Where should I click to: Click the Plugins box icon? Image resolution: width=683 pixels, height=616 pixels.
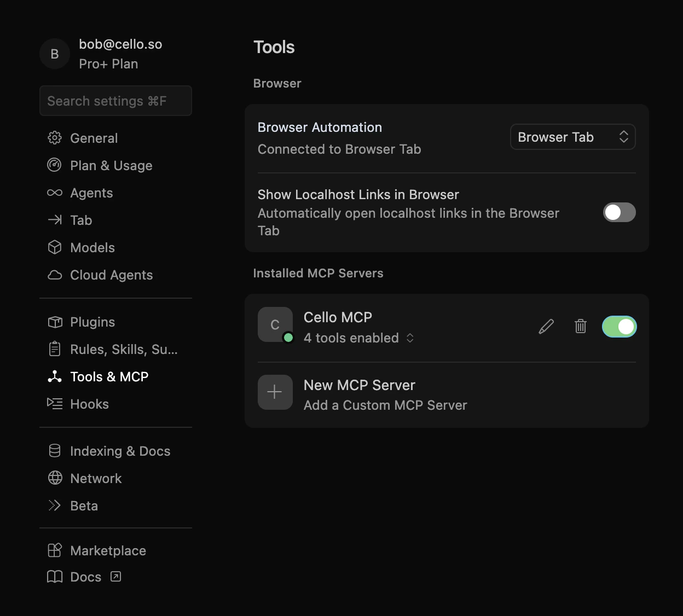point(55,322)
